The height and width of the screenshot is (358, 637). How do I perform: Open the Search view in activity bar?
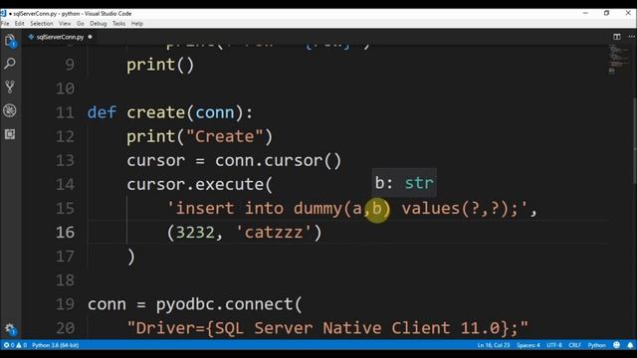(10, 64)
